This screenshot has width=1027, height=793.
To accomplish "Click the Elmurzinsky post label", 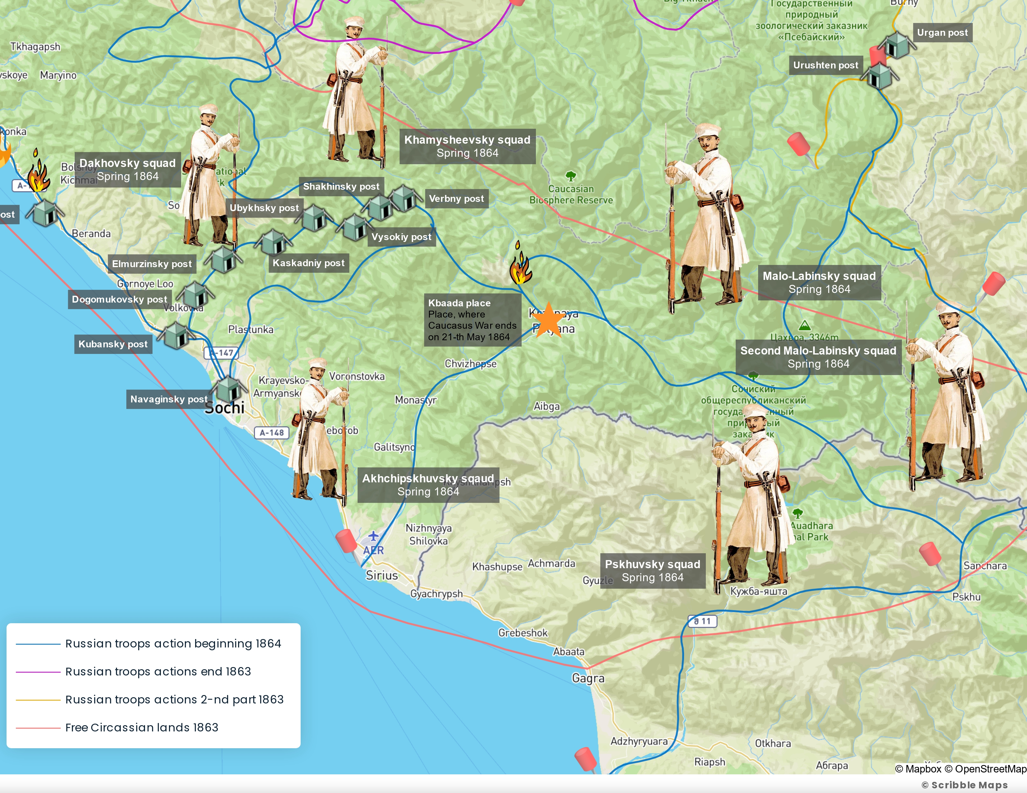I will coord(152,264).
